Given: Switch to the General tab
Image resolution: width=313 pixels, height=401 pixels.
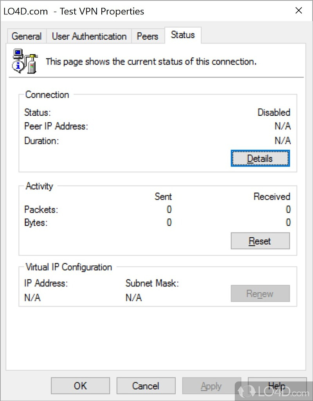Looking at the screenshot, I should coord(27,36).
